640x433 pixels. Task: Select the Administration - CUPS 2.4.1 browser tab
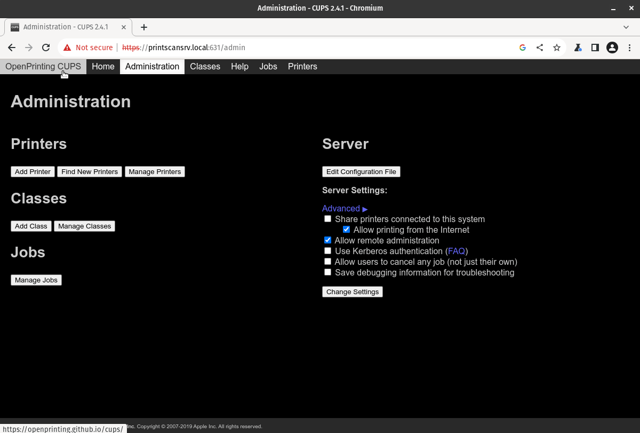(68, 27)
